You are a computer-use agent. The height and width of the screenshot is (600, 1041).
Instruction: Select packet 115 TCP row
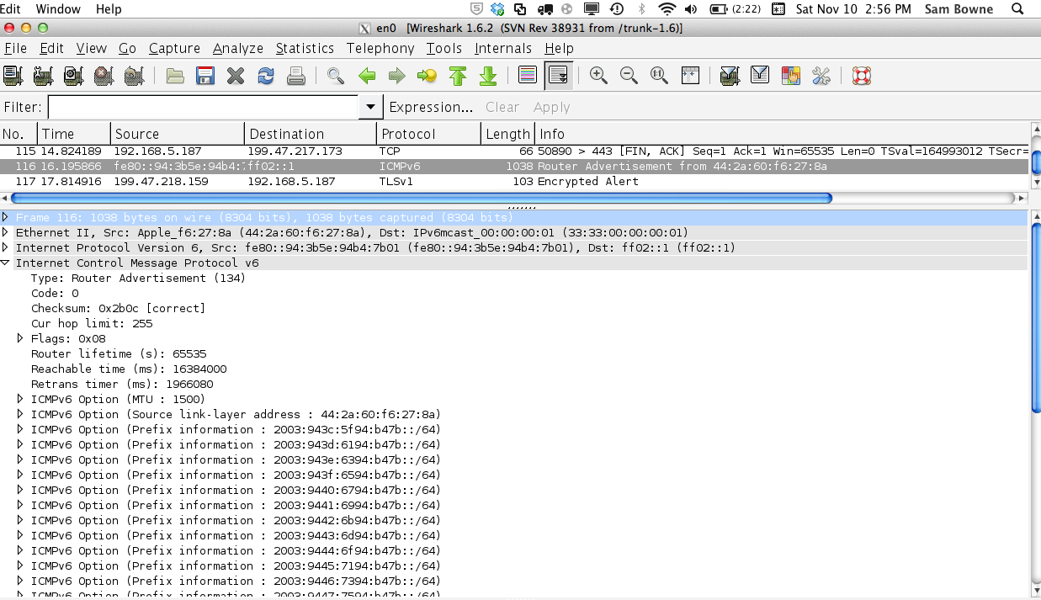click(514, 151)
